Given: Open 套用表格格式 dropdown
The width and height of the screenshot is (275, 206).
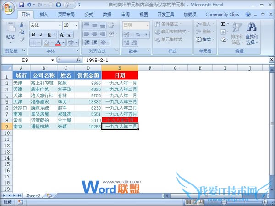Looking at the screenshot, I should coord(172,32).
